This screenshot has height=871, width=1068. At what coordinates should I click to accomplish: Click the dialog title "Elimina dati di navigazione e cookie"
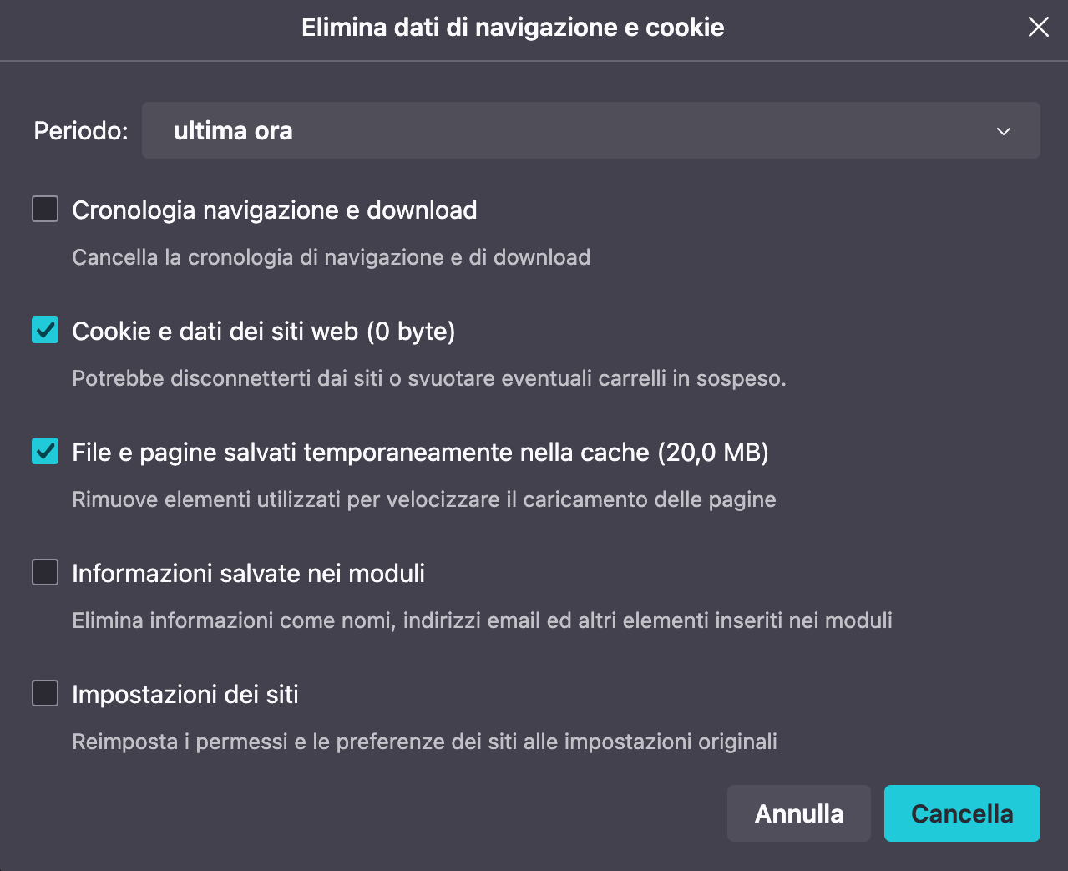pos(513,28)
